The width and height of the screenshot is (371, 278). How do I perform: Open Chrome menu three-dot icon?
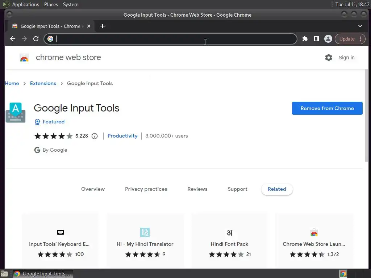[x=360, y=39]
